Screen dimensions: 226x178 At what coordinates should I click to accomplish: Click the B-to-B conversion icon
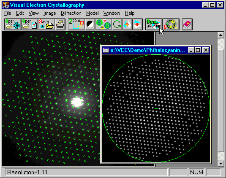coord(103,24)
